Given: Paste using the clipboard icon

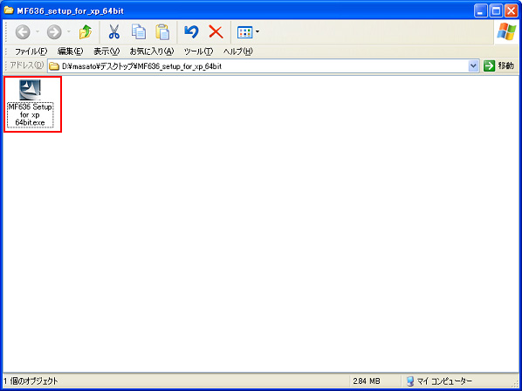Looking at the screenshot, I should click(162, 32).
